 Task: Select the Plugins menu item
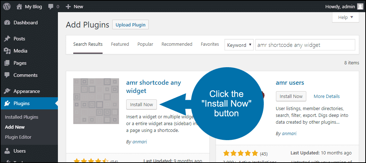click(29, 103)
